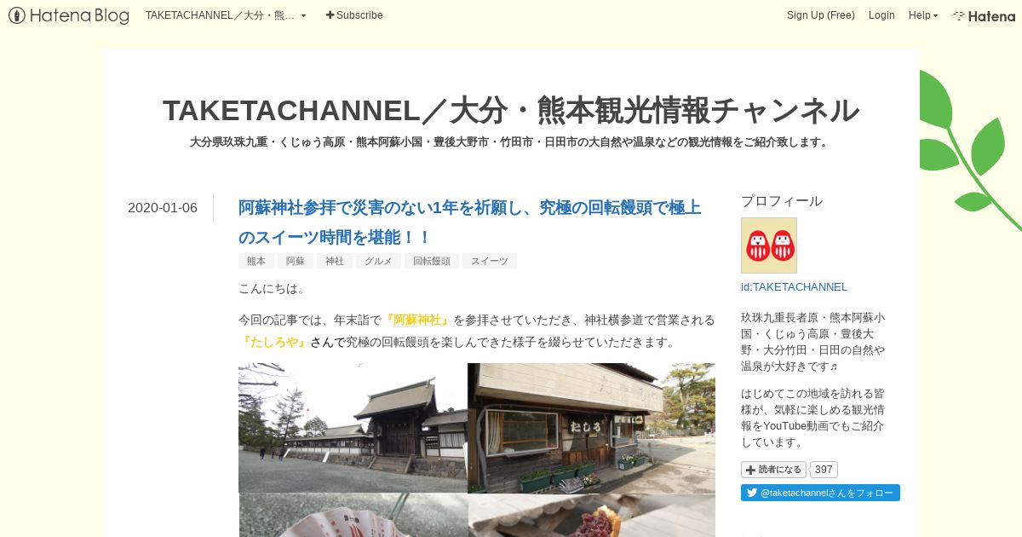This screenshot has width=1022, height=537.
Task: Open the 阿蘇神社参拝 article title
Action: pos(470,222)
